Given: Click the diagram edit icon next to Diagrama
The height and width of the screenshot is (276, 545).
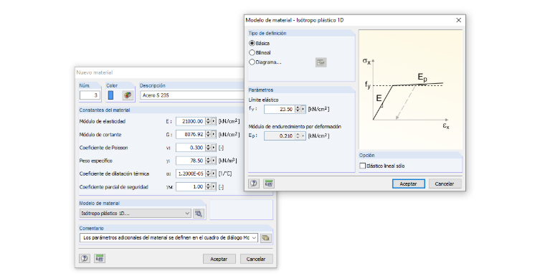Looking at the screenshot, I should click(x=321, y=62).
